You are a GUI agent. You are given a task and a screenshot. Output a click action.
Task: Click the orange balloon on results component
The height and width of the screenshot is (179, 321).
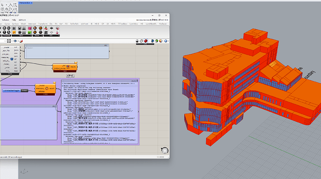75,63
